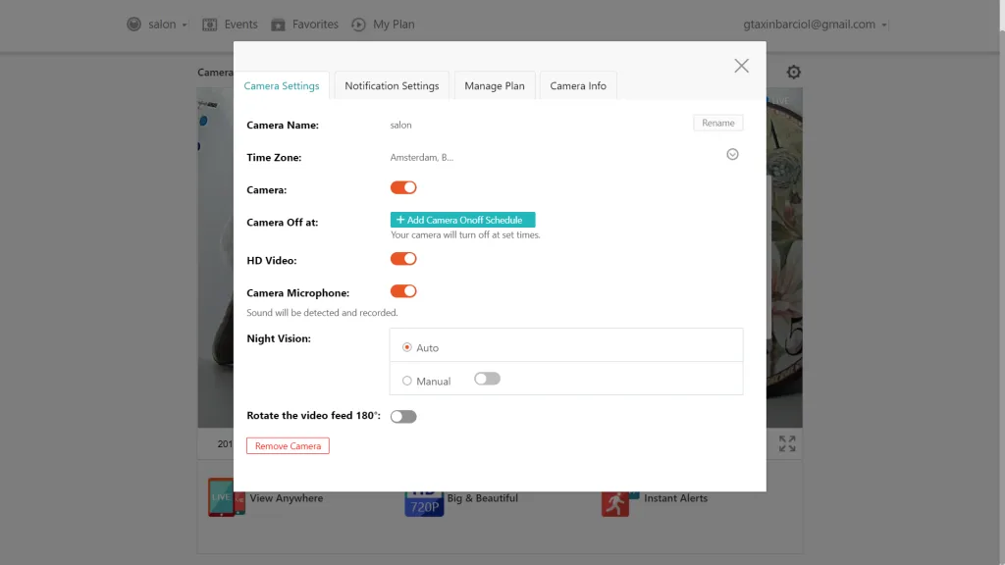Click Add Camera On/off Schedule button

tap(462, 220)
